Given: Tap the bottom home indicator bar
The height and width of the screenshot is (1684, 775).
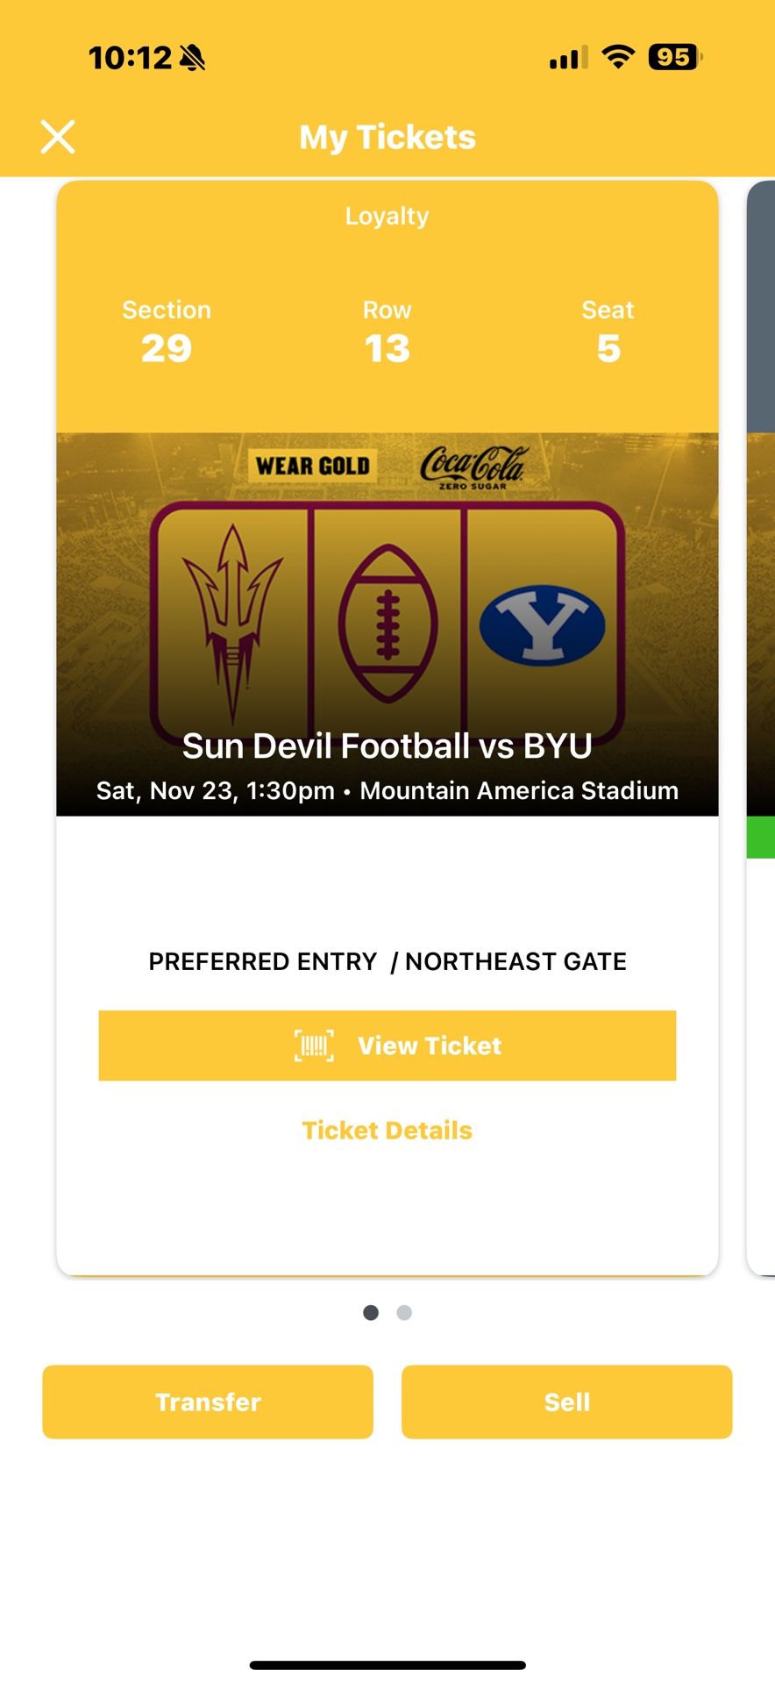Looking at the screenshot, I should point(387,1665).
